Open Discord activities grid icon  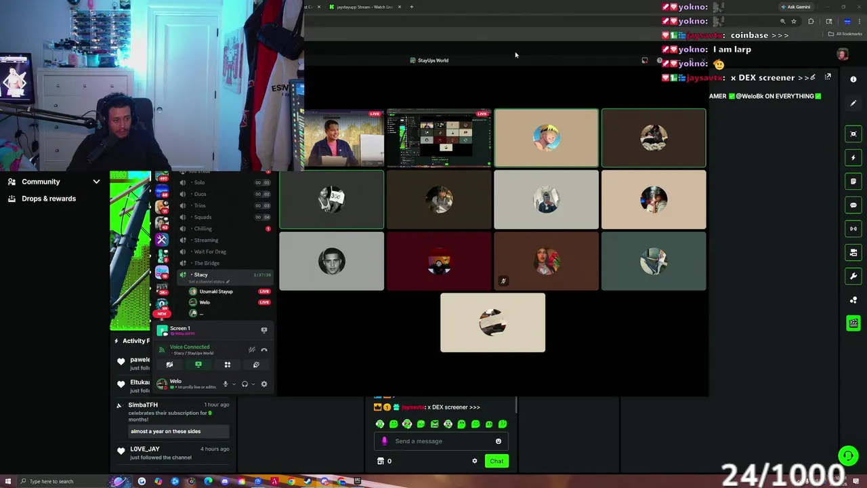coord(228,365)
